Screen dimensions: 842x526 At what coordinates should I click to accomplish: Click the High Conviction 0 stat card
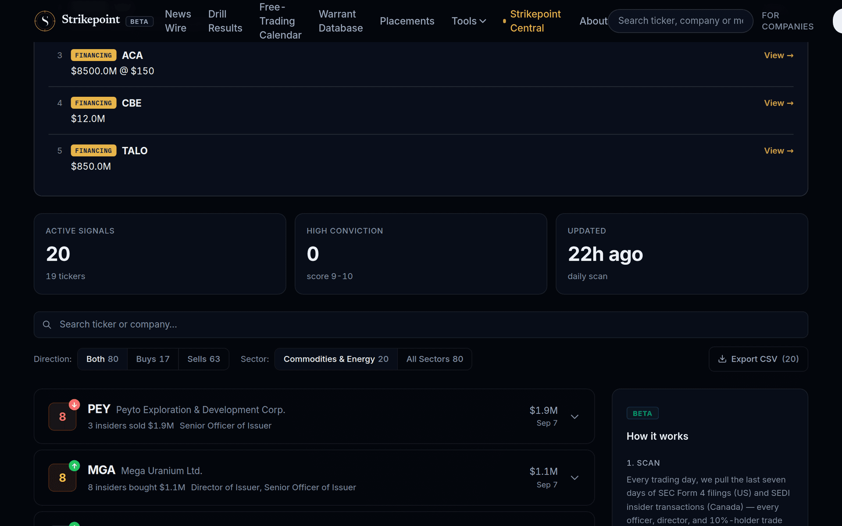pos(421,254)
